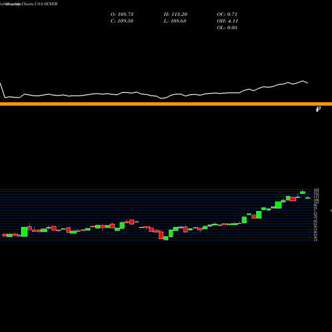Click the OC: 0.71 value
Viewport: 332px width, 332px height.
227,14
